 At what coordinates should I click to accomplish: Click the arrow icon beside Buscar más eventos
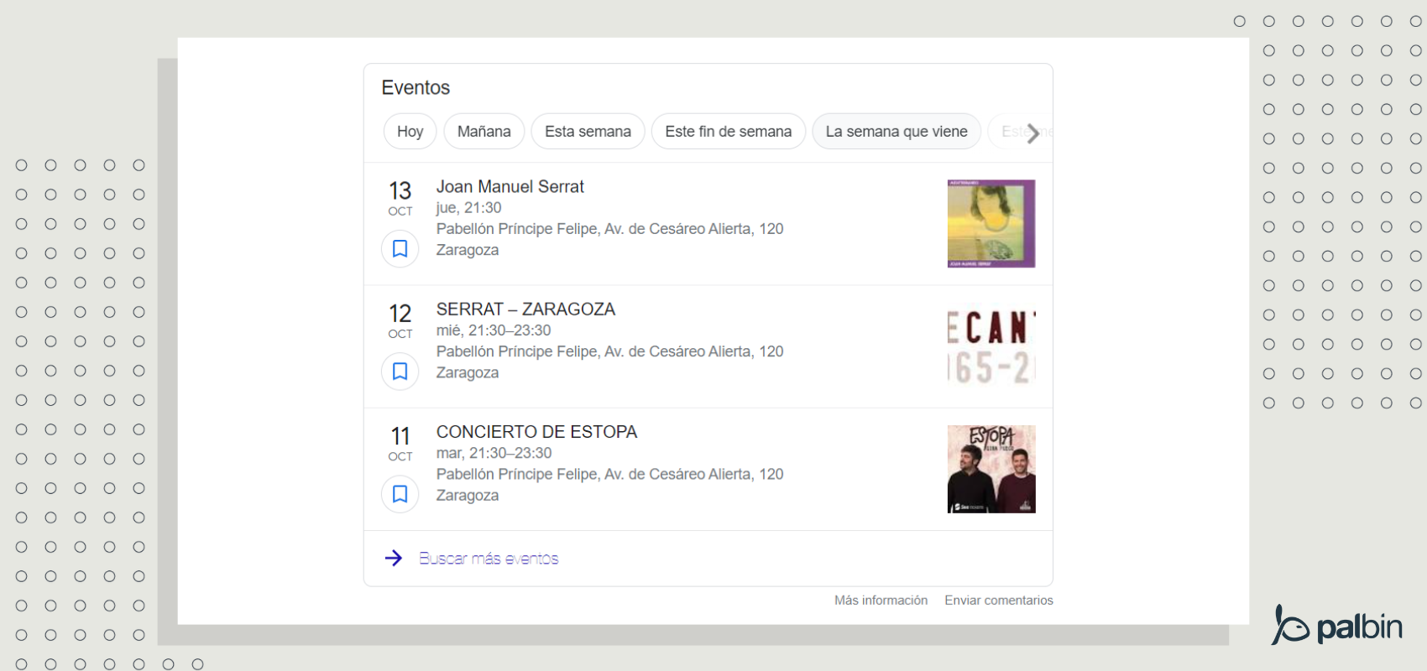(394, 558)
